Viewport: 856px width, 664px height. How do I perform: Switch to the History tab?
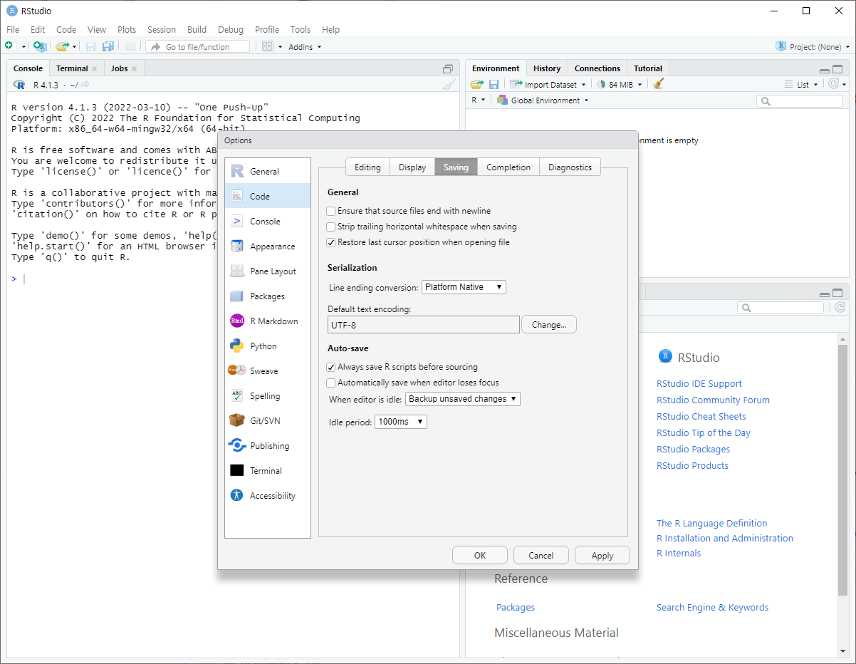click(547, 68)
